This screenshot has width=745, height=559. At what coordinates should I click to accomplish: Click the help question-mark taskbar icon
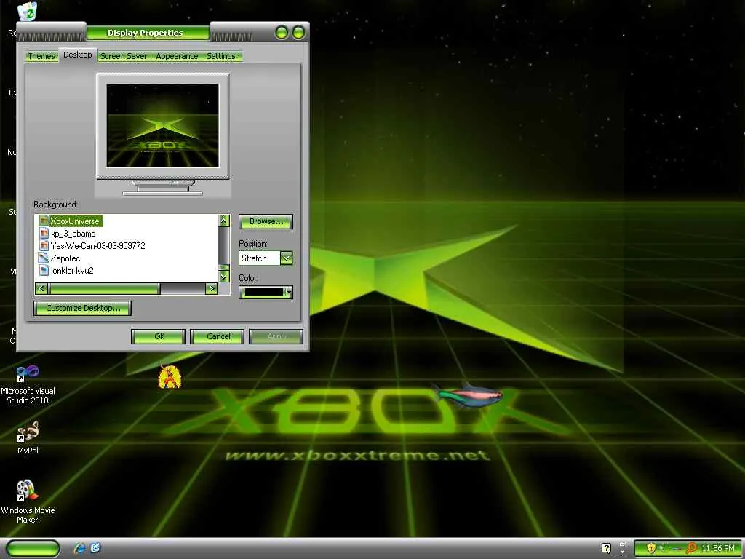(x=606, y=548)
